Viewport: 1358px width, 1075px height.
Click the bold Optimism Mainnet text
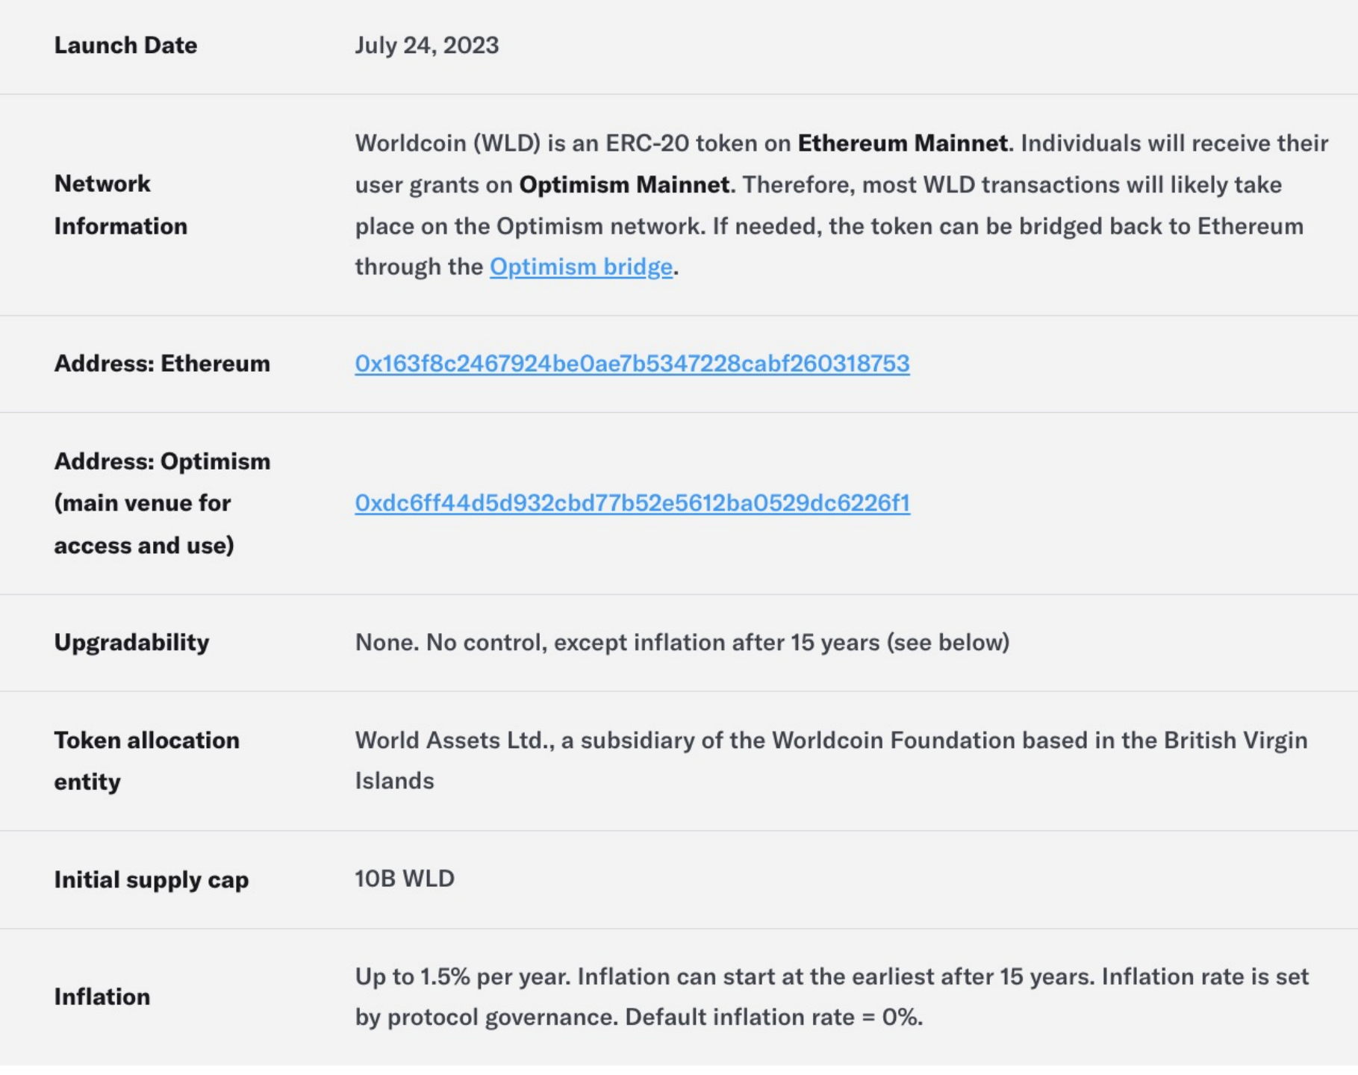tap(624, 185)
